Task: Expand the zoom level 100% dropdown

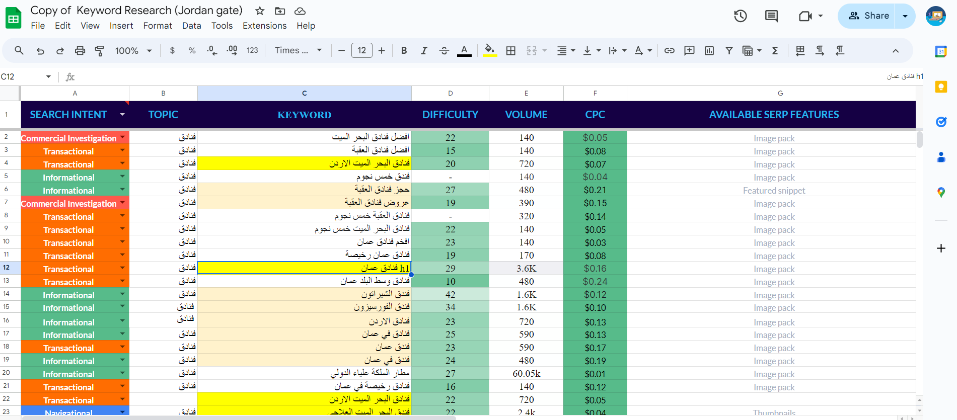Action: click(x=133, y=50)
